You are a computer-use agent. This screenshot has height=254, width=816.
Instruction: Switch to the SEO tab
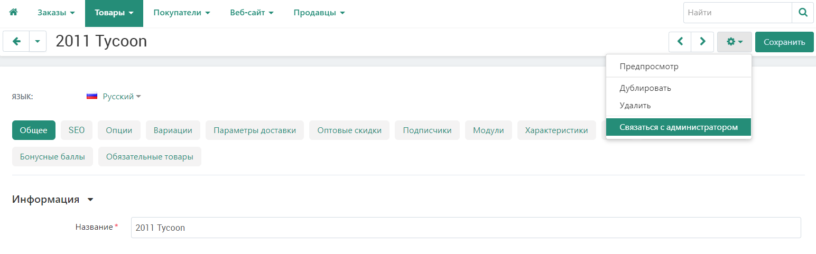tap(77, 130)
